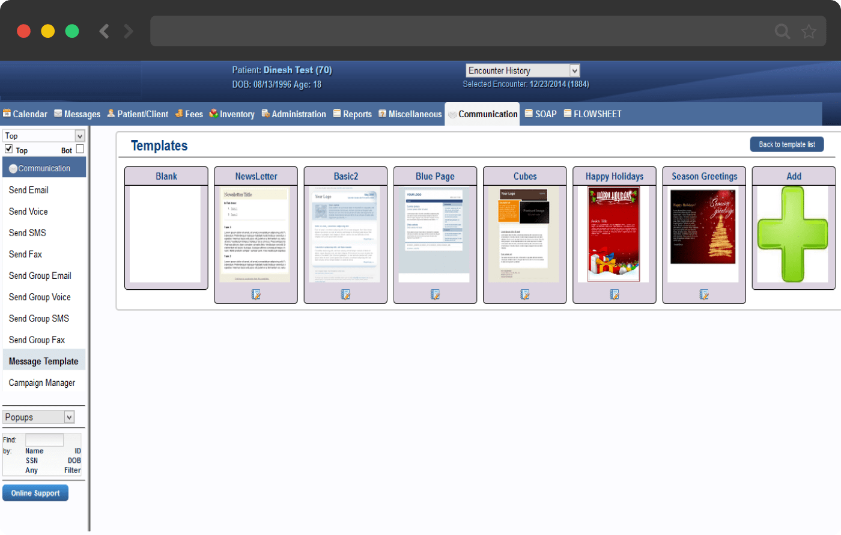Switch to the Communication tab
This screenshot has height=535, width=841.
482,114
